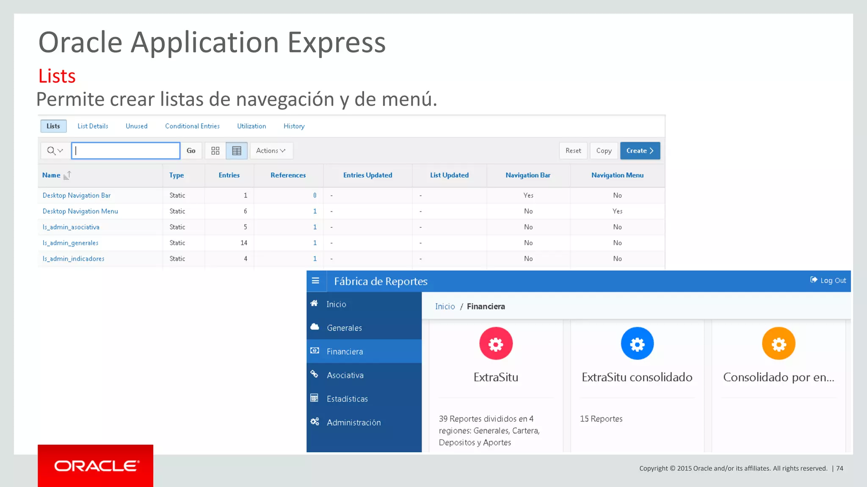Click the Reset button

pos(573,150)
